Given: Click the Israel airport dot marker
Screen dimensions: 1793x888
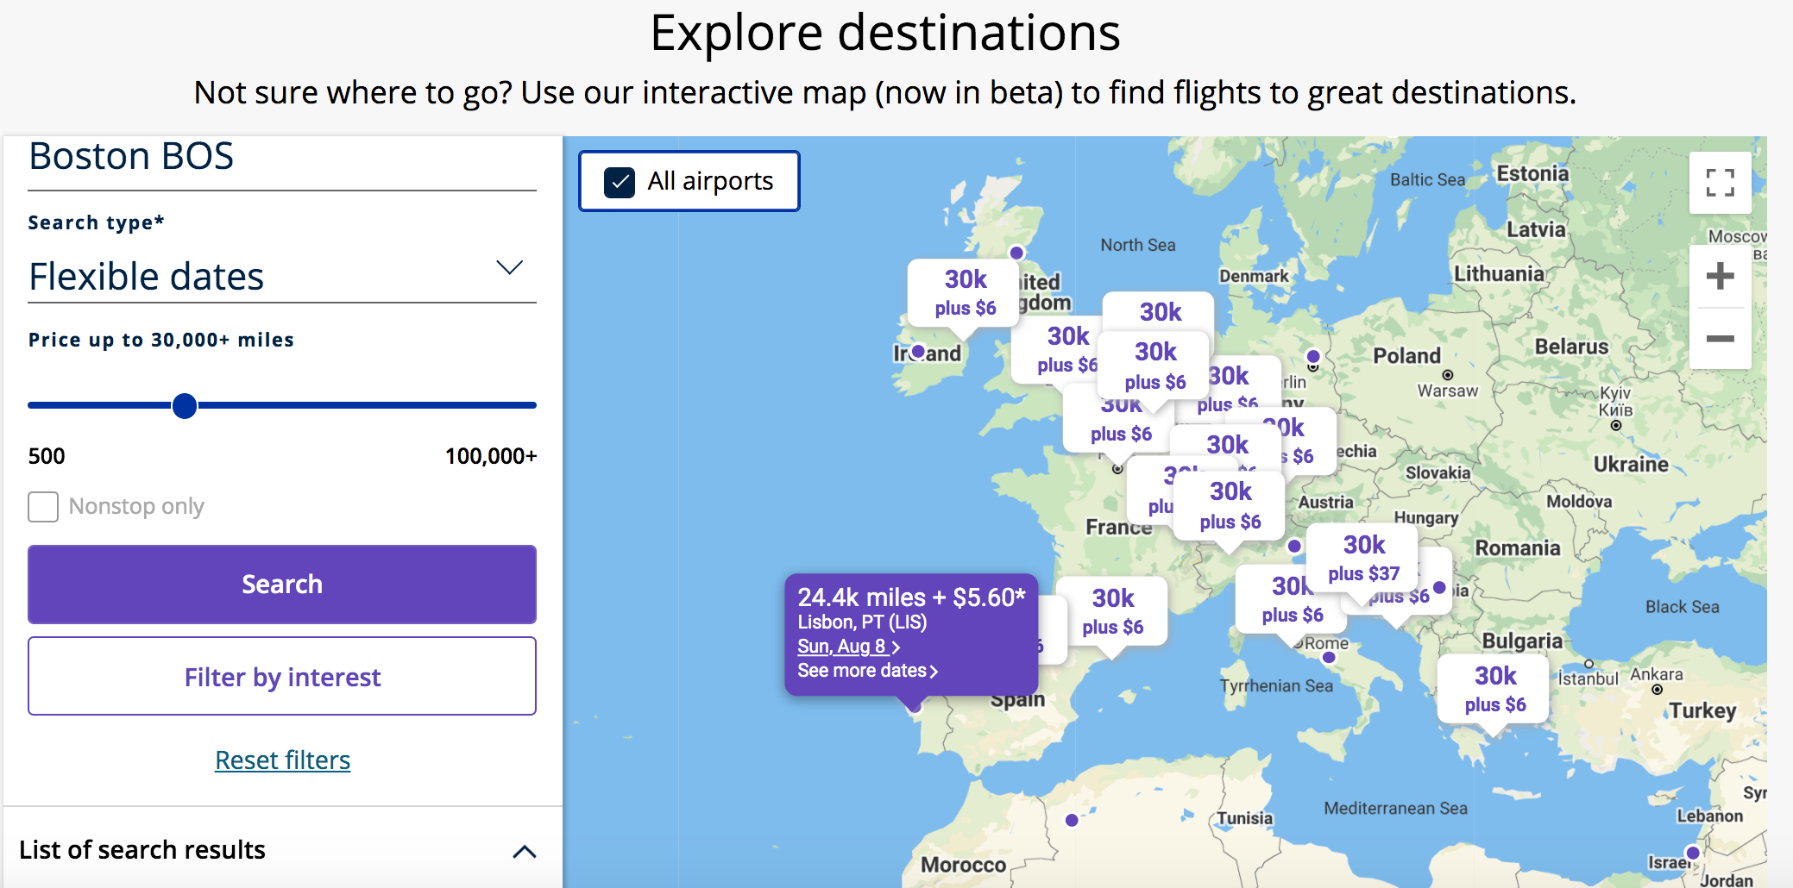Looking at the screenshot, I should 1692,853.
